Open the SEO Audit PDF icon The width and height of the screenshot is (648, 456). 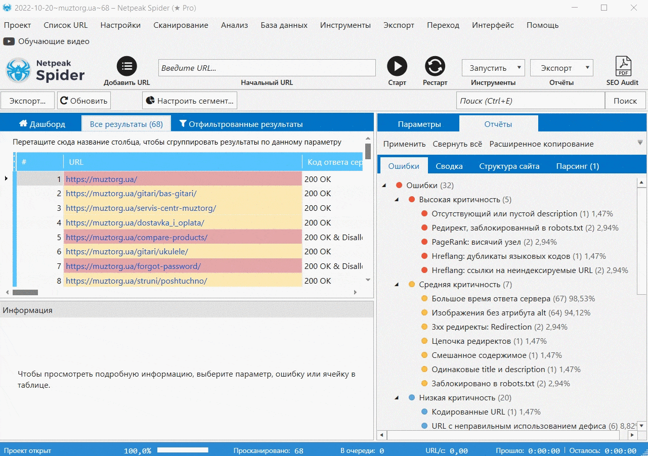pyautogui.click(x=623, y=66)
